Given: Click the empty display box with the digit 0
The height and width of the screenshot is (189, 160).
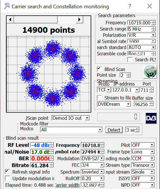Looking at the screenshot, I should pos(118,117).
